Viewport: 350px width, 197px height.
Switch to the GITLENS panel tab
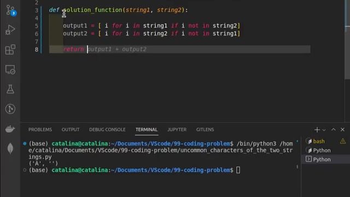coord(205,130)
